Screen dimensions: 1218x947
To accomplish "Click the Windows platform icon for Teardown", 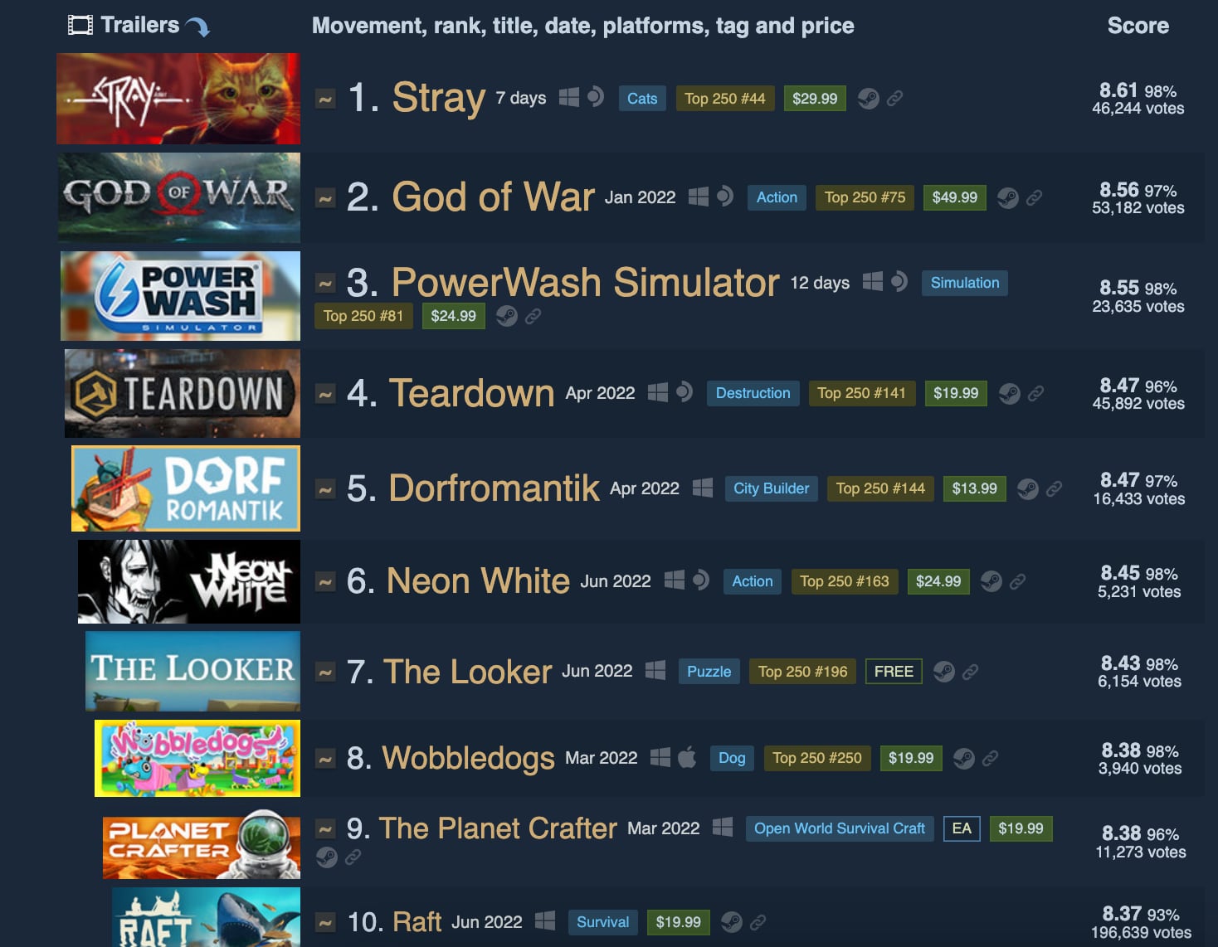I will 657,392.
